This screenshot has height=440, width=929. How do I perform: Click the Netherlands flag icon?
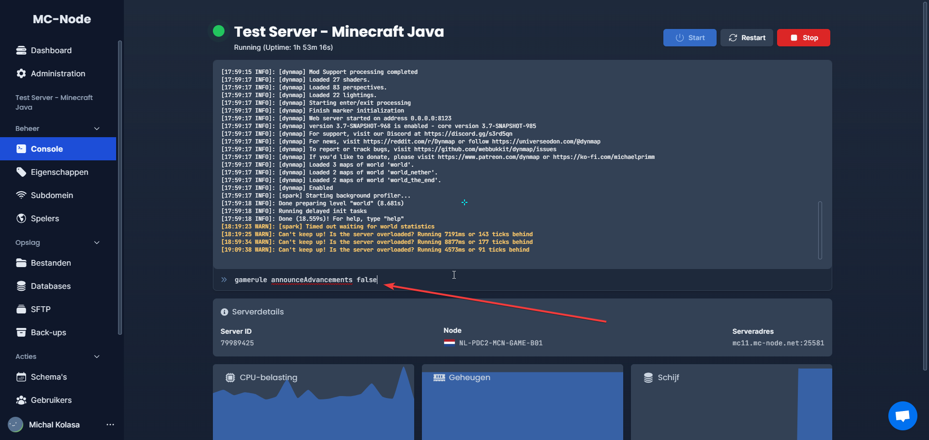coord(450,343)
